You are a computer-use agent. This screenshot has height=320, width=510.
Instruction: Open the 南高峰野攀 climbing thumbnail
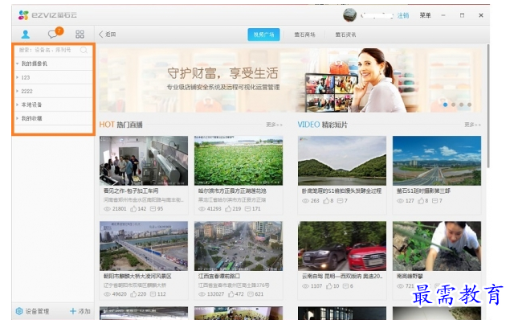point(437,246)
